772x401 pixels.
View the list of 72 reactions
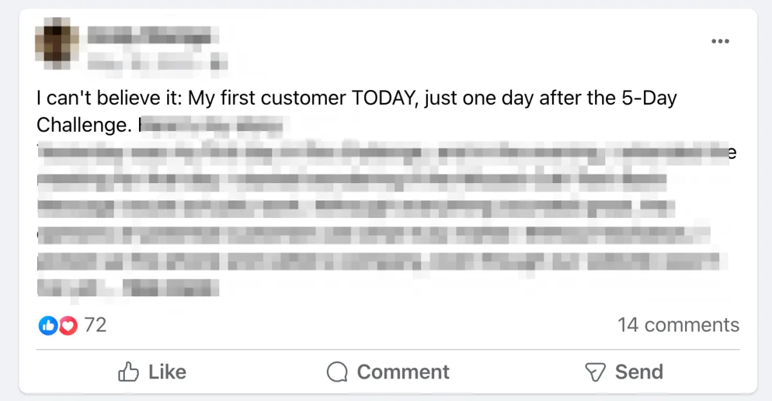point(95,325)
